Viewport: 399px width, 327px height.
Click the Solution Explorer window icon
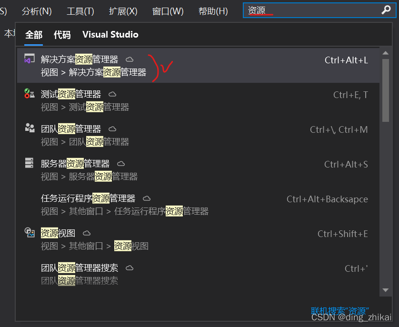(x=29, y=59)
